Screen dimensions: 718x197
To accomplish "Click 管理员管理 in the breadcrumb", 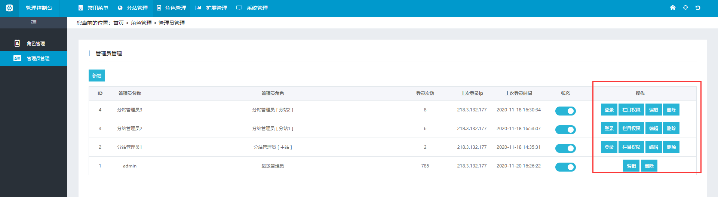I will click(x=172, y=23).
